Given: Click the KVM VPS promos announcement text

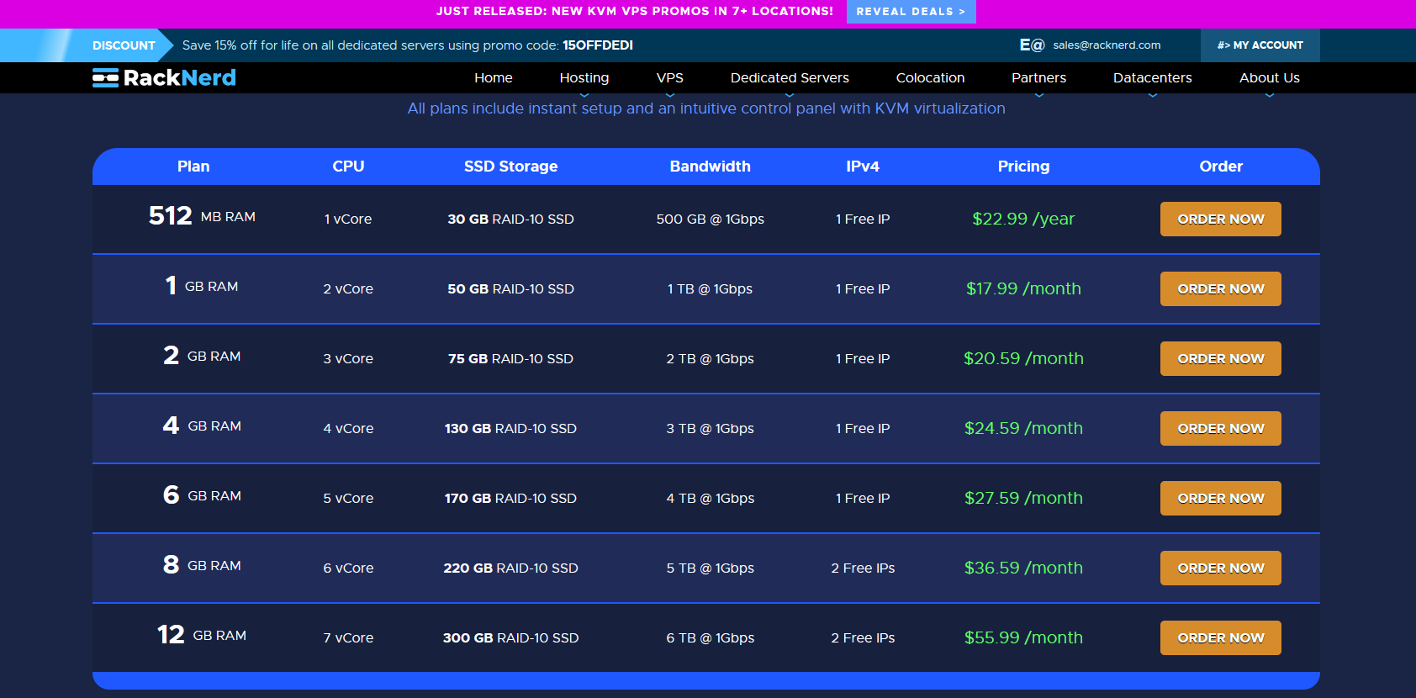Looking at the screenshot, I should click(x=635, y=12).
